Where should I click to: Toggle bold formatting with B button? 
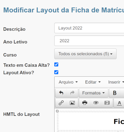115,93
